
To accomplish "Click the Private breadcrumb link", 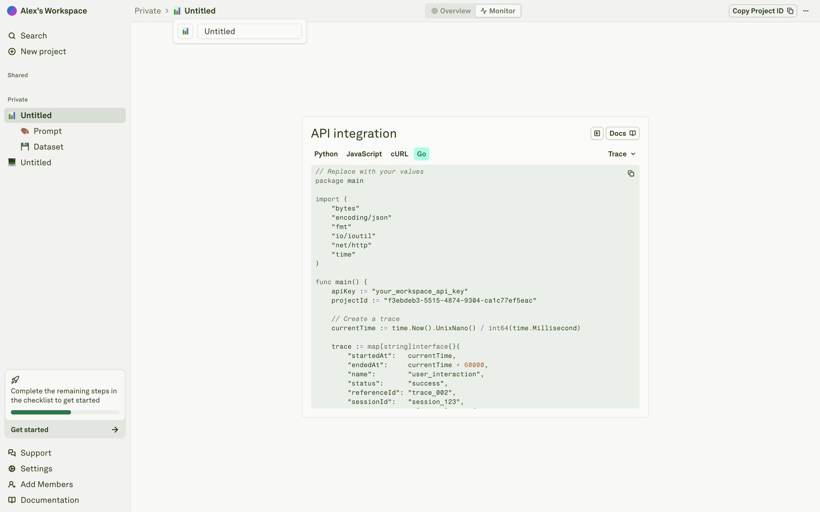I will click(x=148, y=11).
